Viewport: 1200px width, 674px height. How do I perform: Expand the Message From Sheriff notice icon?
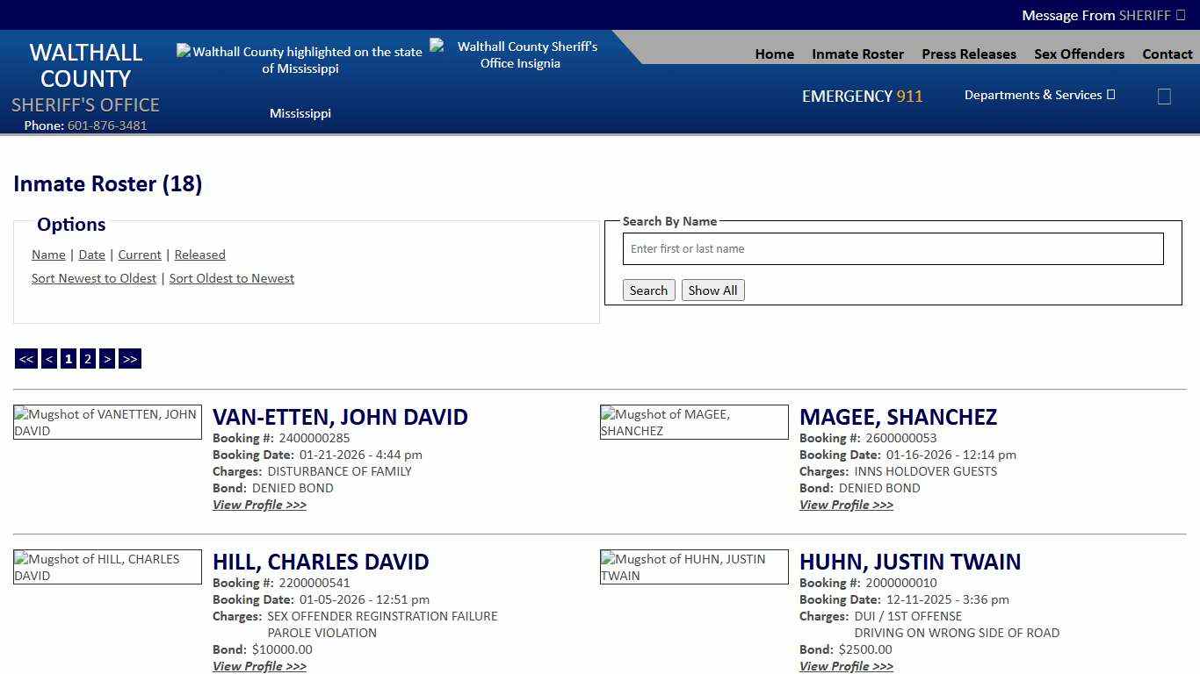(x=1182, y=15)
